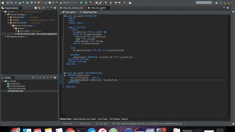
Task: Click the Quick Access search field
Action: coord(204,3)
